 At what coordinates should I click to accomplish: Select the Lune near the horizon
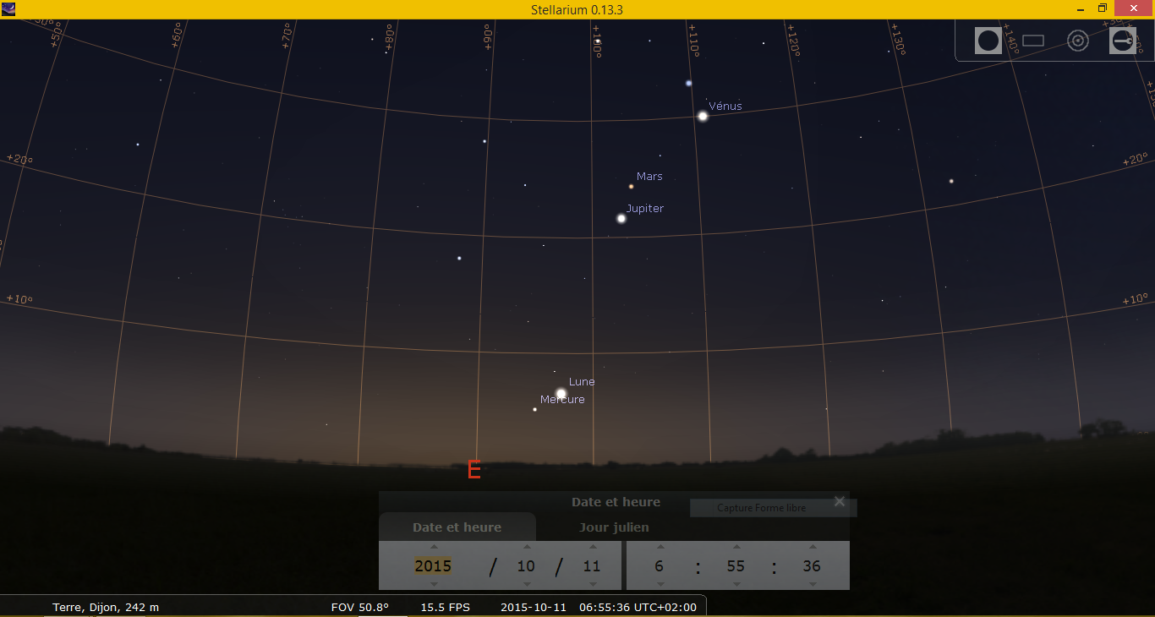561,393
